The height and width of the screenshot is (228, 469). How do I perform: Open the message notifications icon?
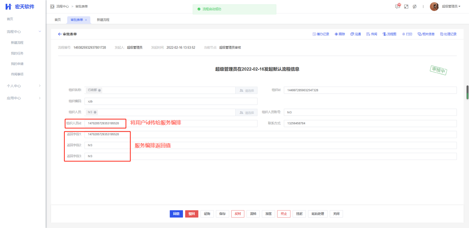tap(398, 6)
